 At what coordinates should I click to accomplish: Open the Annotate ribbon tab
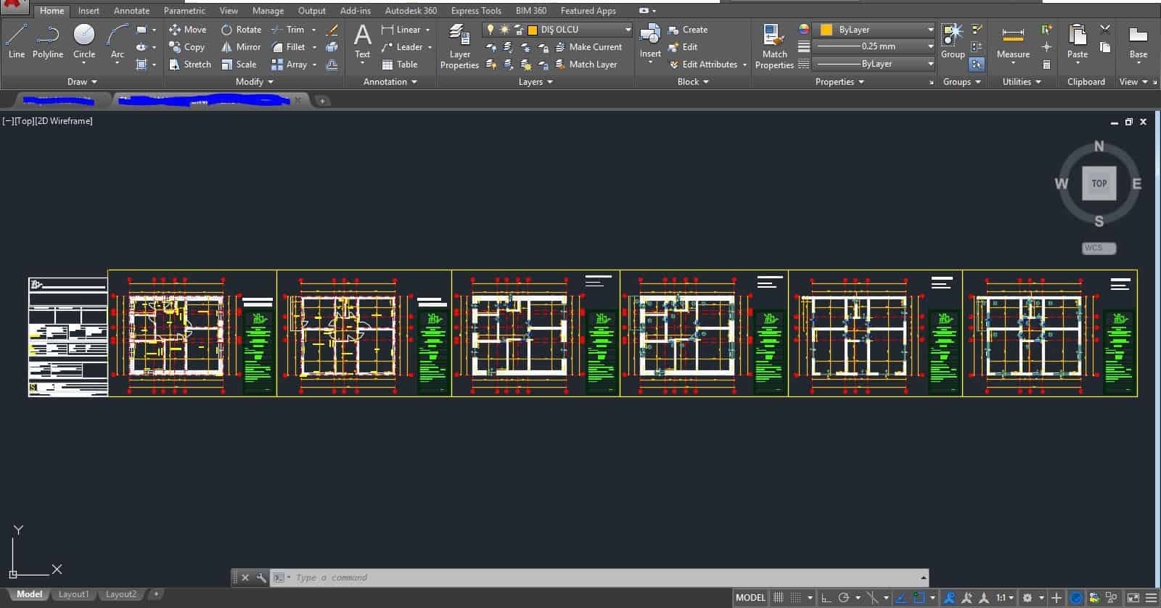131,11
